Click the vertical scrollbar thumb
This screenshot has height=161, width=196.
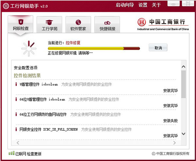[x=183, y=84]
